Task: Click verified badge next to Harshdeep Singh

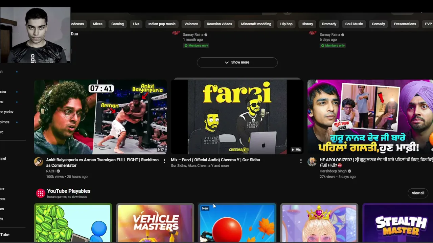Action: click(349, 171)
